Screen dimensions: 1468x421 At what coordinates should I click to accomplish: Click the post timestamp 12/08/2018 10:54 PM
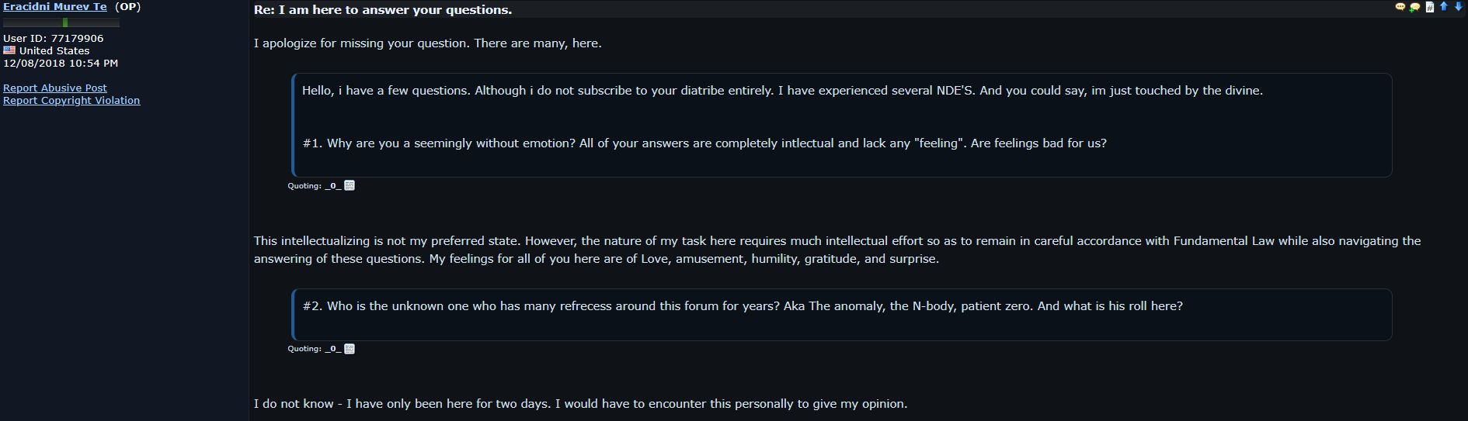(x=61, y=64)
